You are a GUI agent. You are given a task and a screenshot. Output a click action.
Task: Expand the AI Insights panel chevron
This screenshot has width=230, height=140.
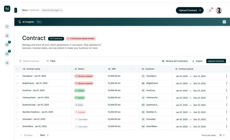click(x=224, y=22)
